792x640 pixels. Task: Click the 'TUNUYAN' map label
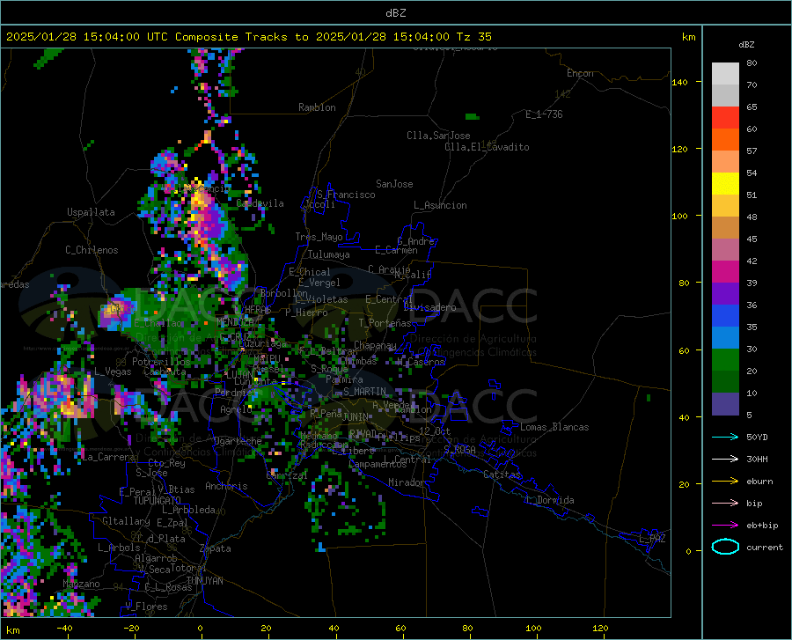coord(204,581)
